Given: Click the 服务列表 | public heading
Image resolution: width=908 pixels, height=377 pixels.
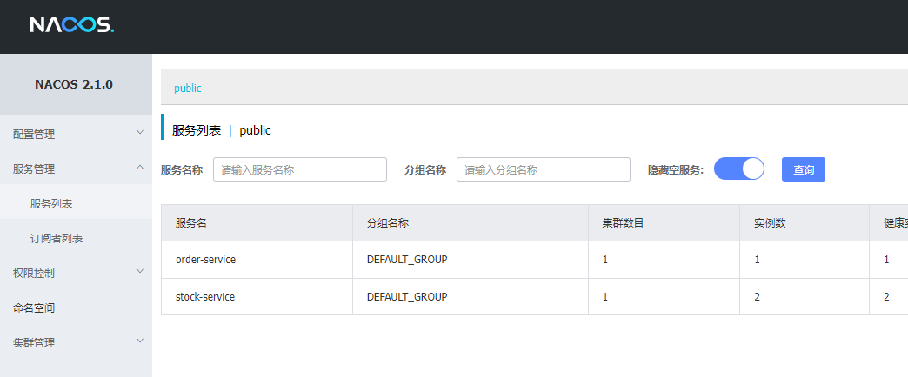Looking at the screenshot, I should click(221, 130).
